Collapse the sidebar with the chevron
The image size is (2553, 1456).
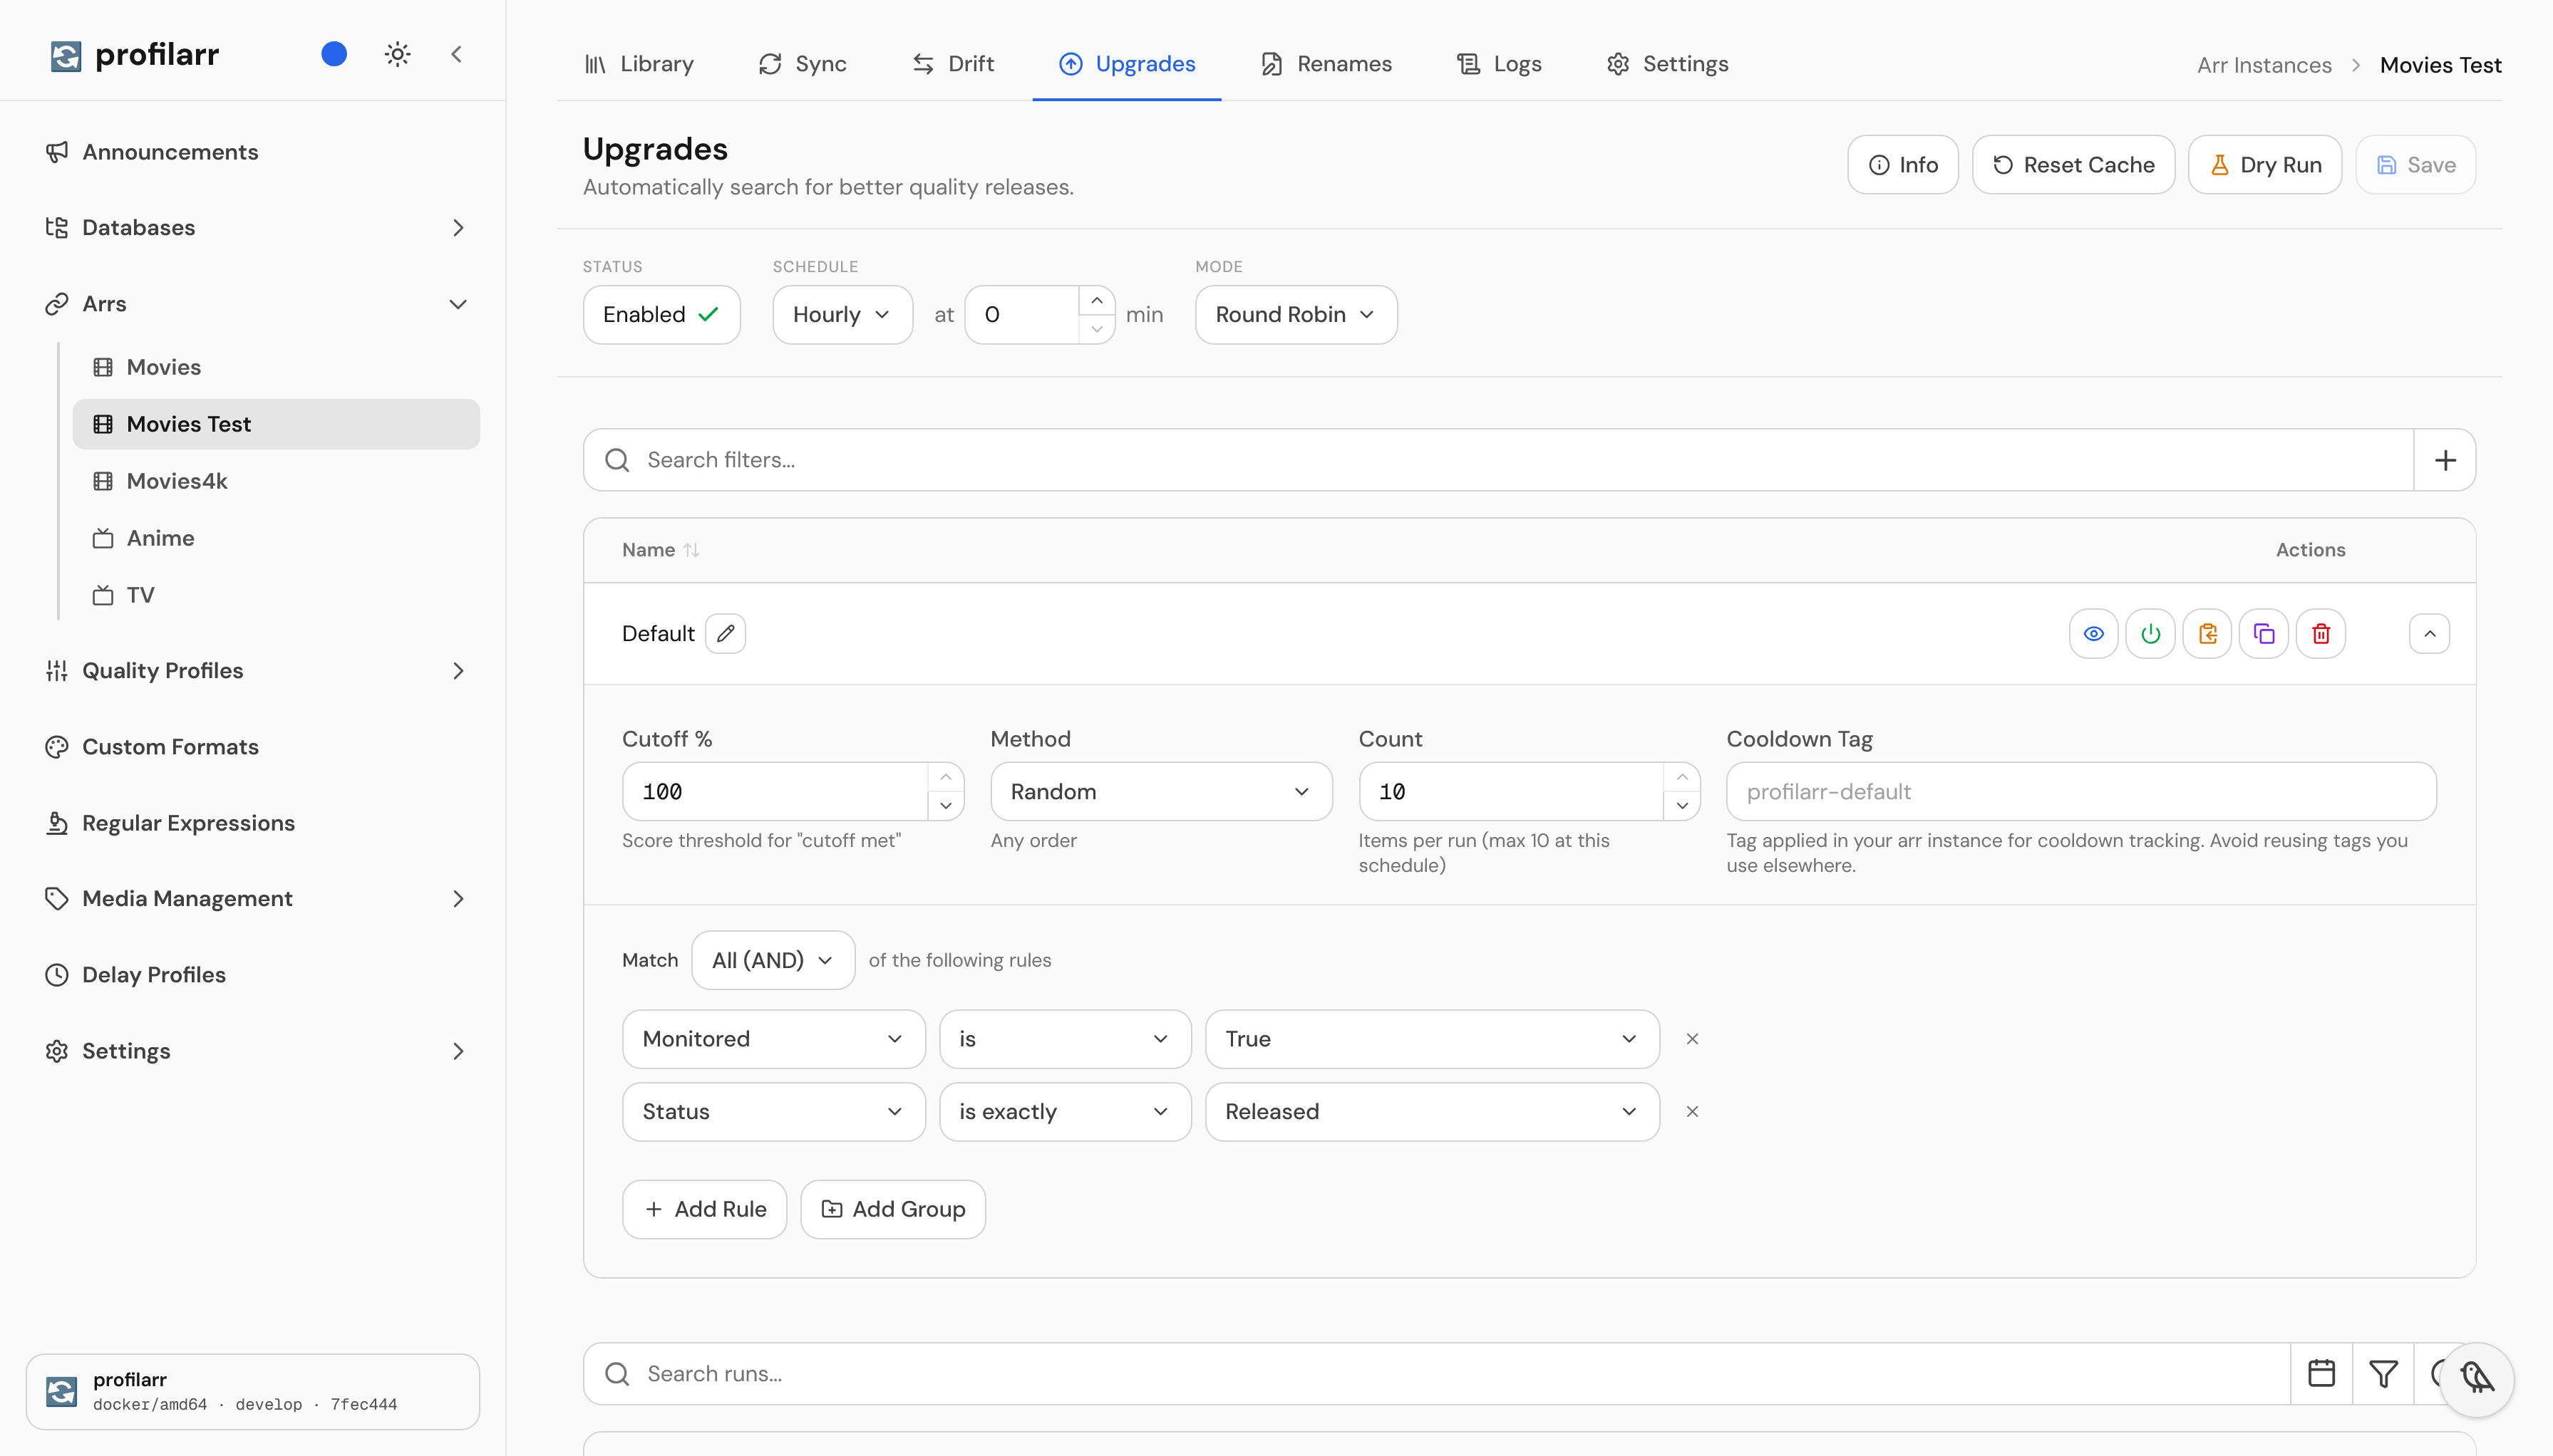[x=456, y=54]
